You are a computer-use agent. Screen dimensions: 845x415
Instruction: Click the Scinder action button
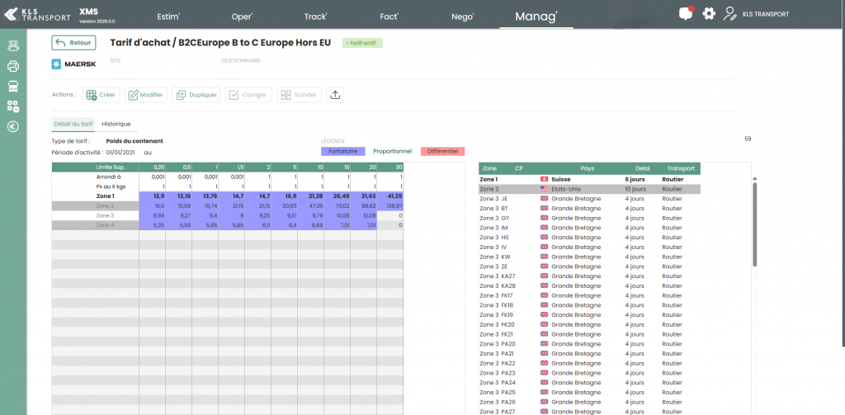(x=299, y=95)
